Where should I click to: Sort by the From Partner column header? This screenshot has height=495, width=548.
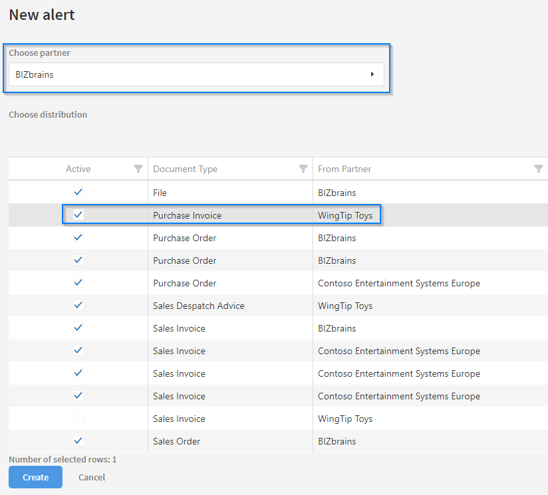(x=344, y=169)
